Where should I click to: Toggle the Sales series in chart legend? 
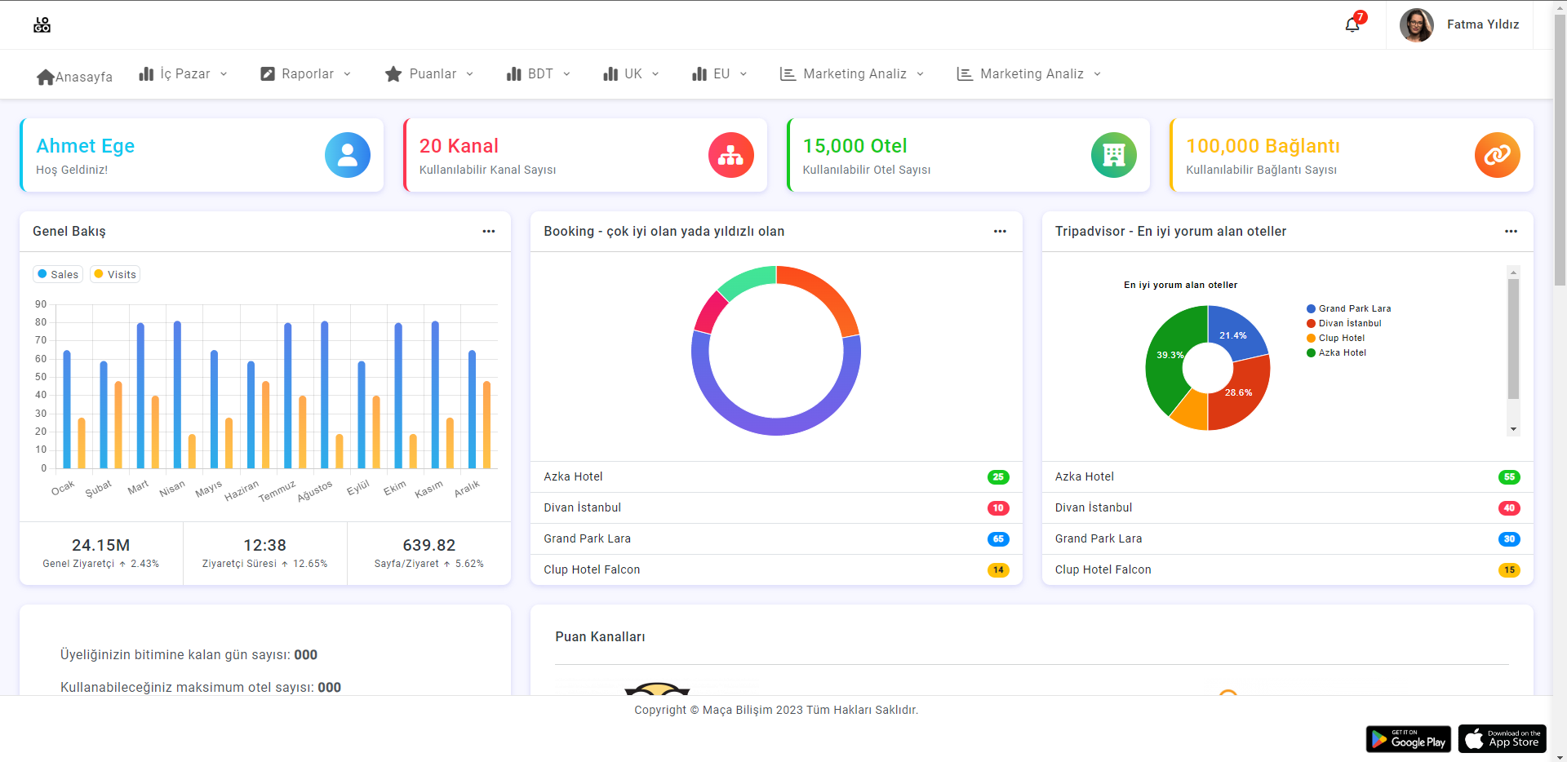(58, 274)
